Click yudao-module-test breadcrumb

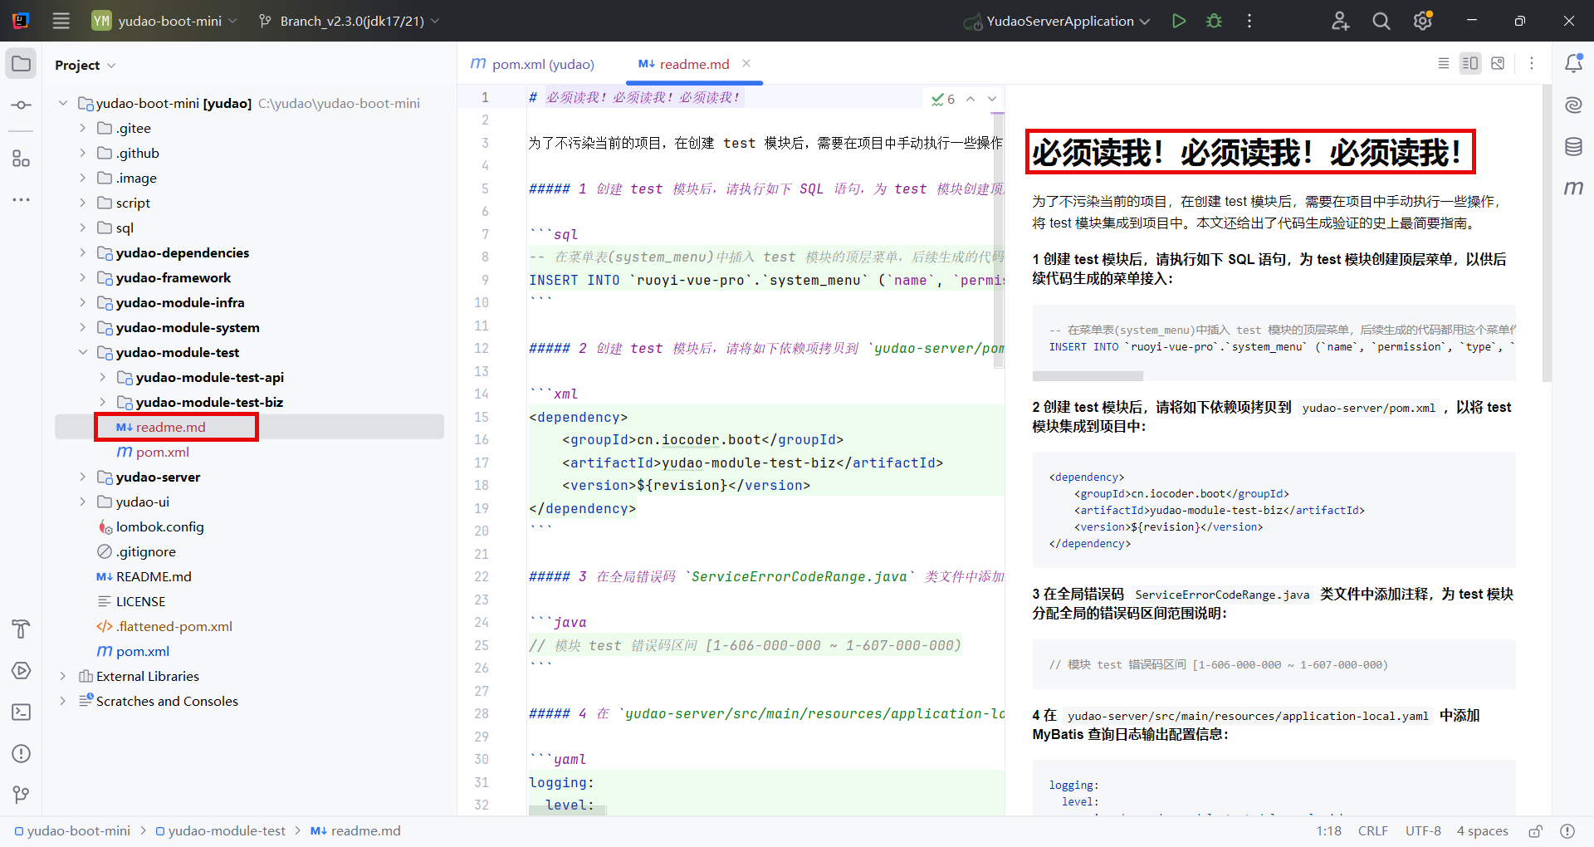220,830
